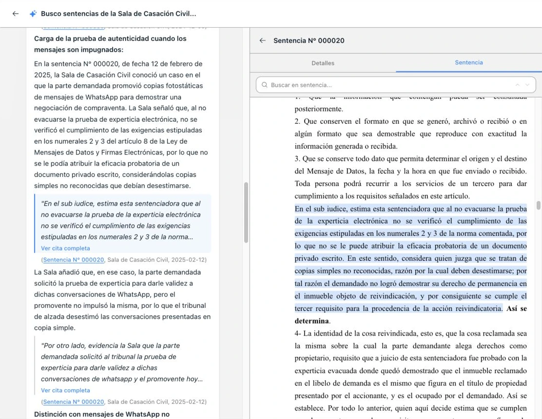Viewport: 542px width, 419px height.
Task: Click the chat panel scrollbar thumb
Action: coord(246,212)
